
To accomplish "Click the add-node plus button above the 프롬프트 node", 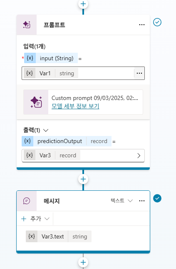I will (x=83, y=4).
